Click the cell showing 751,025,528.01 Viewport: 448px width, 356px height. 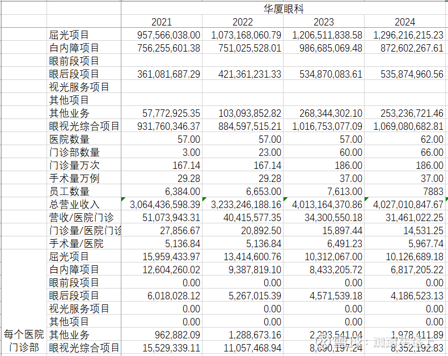tap(243, 48)
